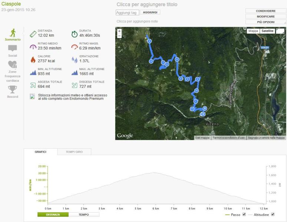Click the Condividere button
The width and height of the screenshot is (287, 222).
(265, 11)
